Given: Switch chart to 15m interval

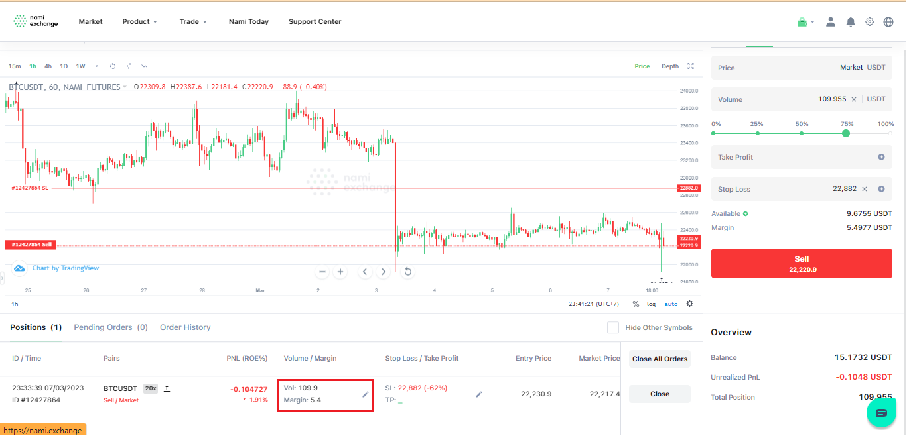Looking at the screenshot, I should click(x=15, y=66).
